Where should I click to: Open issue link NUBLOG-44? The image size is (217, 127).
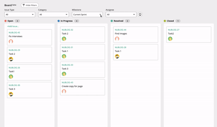click(120, 30)
